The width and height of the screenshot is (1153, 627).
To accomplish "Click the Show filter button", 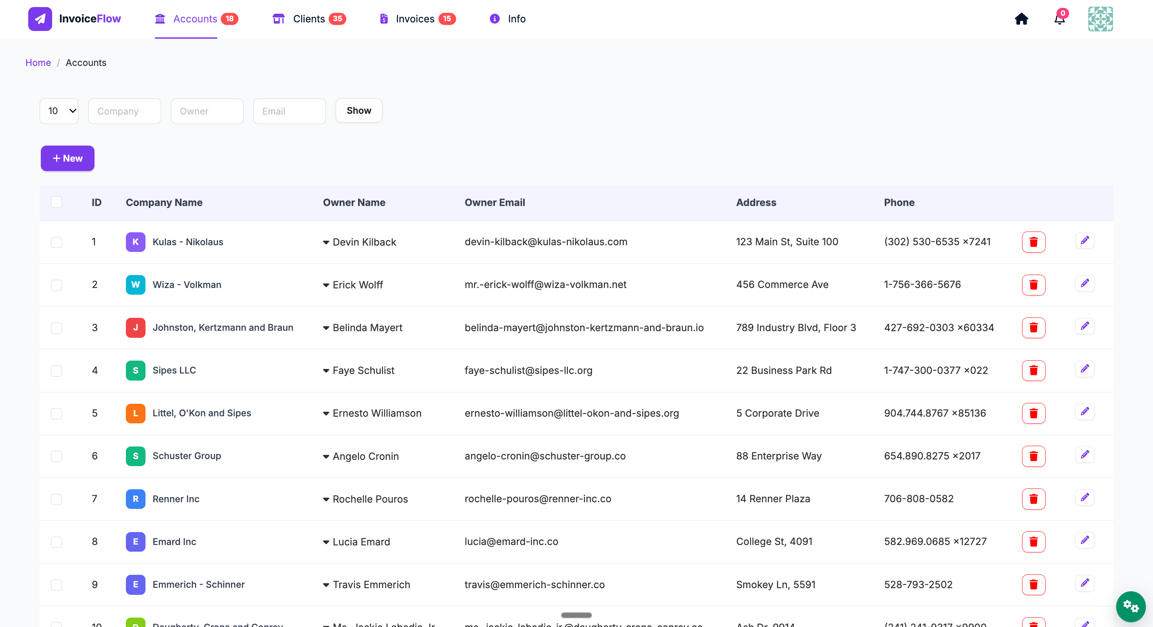I will coord(358,111).
